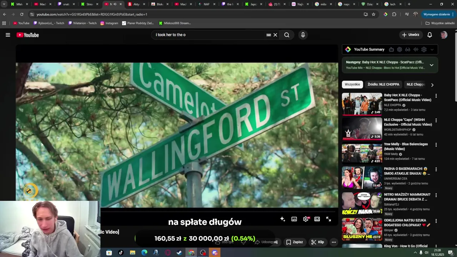This screenshot has height=257, width=457.
Task: Click the Udostępnij share button
Action: [266, 242]
